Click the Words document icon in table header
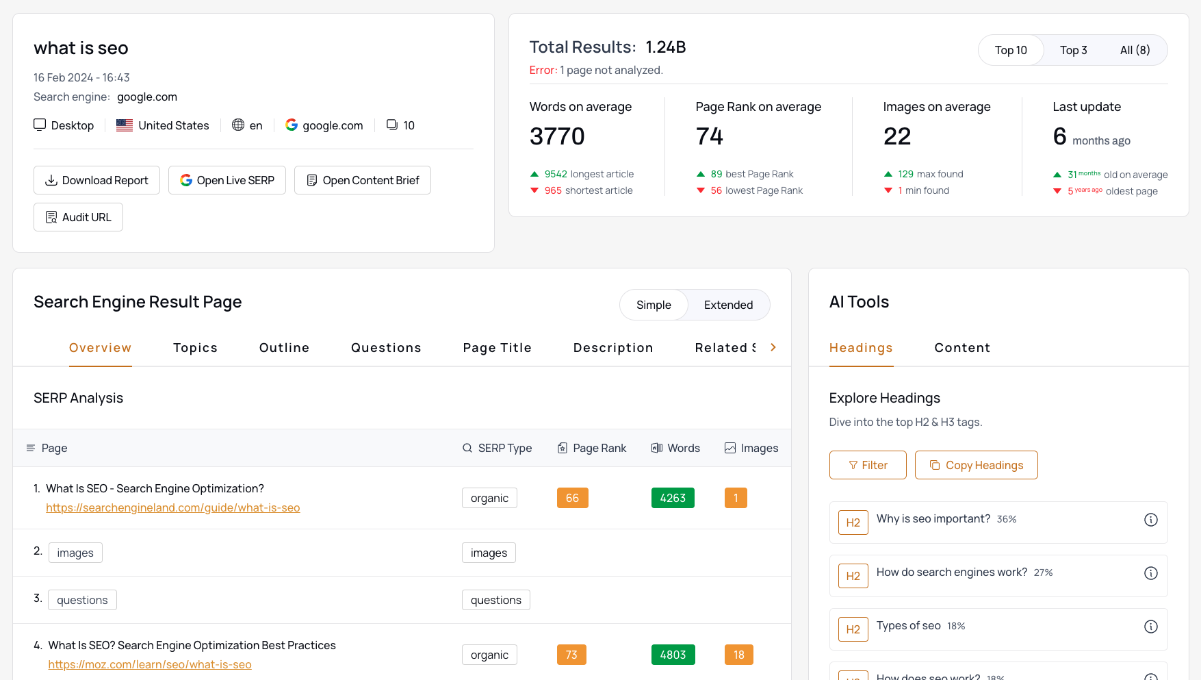The image size is (1201, 680). [x=656, y=448]
